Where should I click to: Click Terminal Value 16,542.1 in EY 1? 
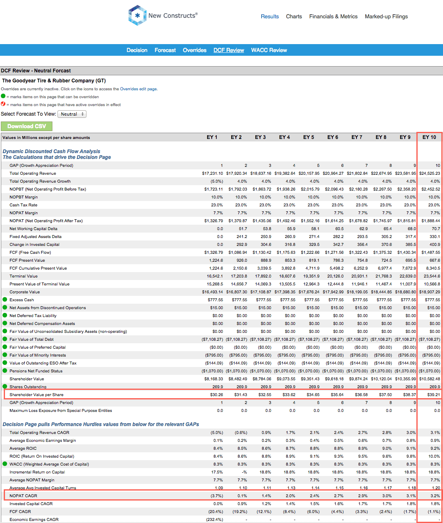pos(215,276)
